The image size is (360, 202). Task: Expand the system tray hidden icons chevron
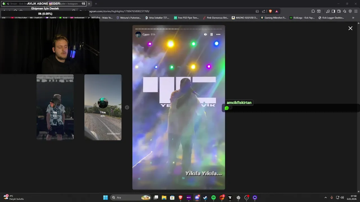point(326,198)
